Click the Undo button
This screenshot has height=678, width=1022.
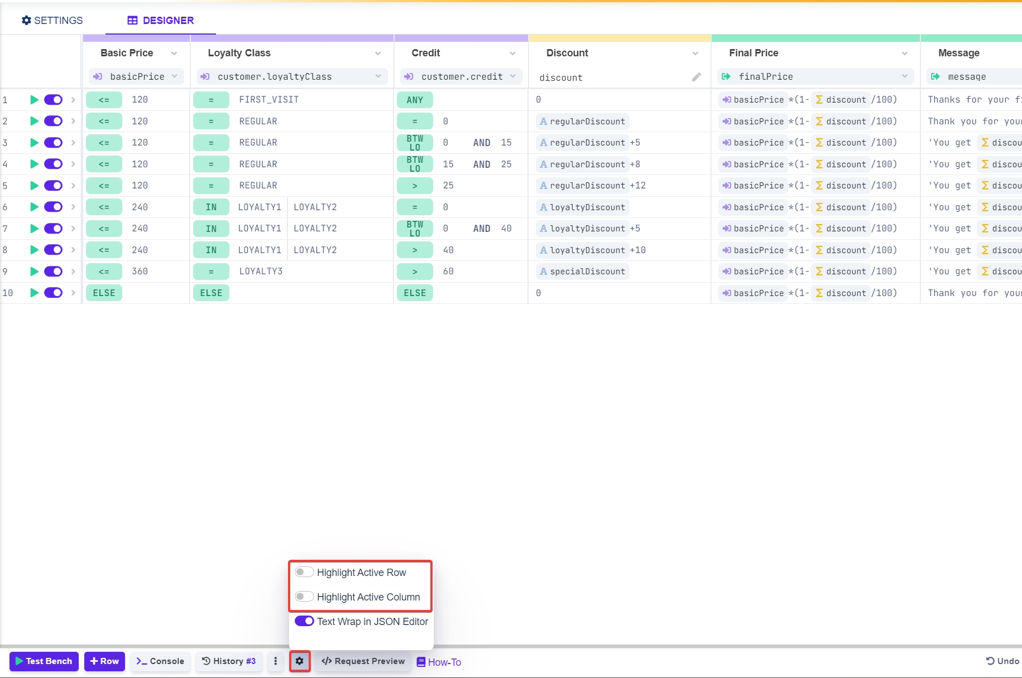tap(1002, 661)
